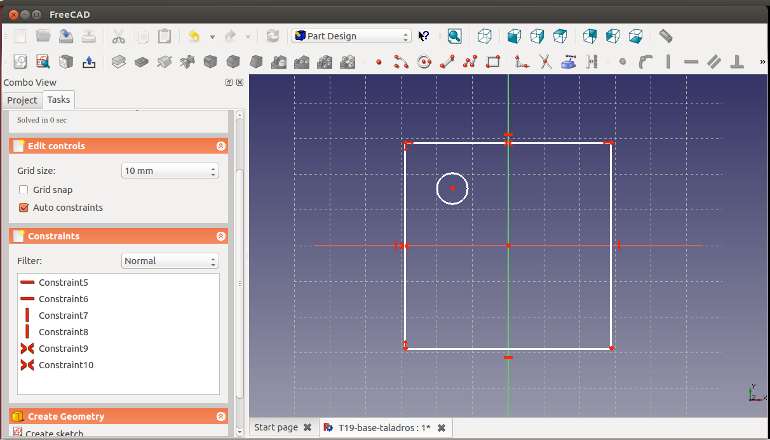The image size is (770, 440).
Task: Switch to the axonometric view cube
Action: [x=485, y=36]
